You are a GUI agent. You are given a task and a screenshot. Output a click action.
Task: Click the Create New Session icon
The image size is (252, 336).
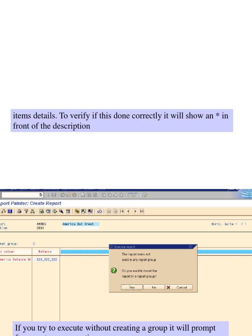130,195
